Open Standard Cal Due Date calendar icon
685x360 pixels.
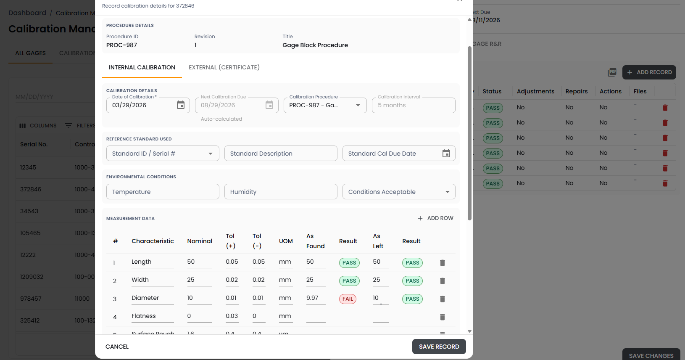(x=446, y=154)
